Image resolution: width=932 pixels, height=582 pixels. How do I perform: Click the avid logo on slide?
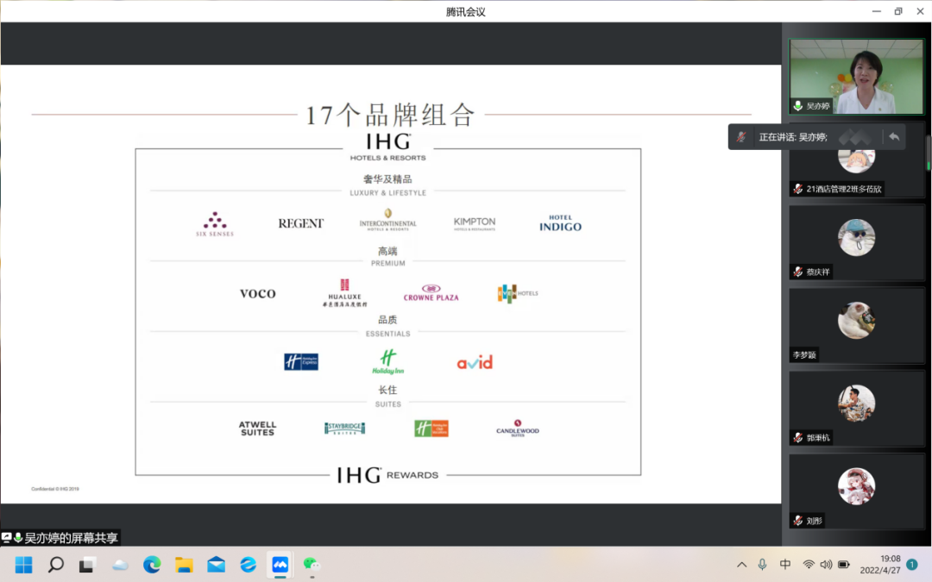tap(475, 362)
